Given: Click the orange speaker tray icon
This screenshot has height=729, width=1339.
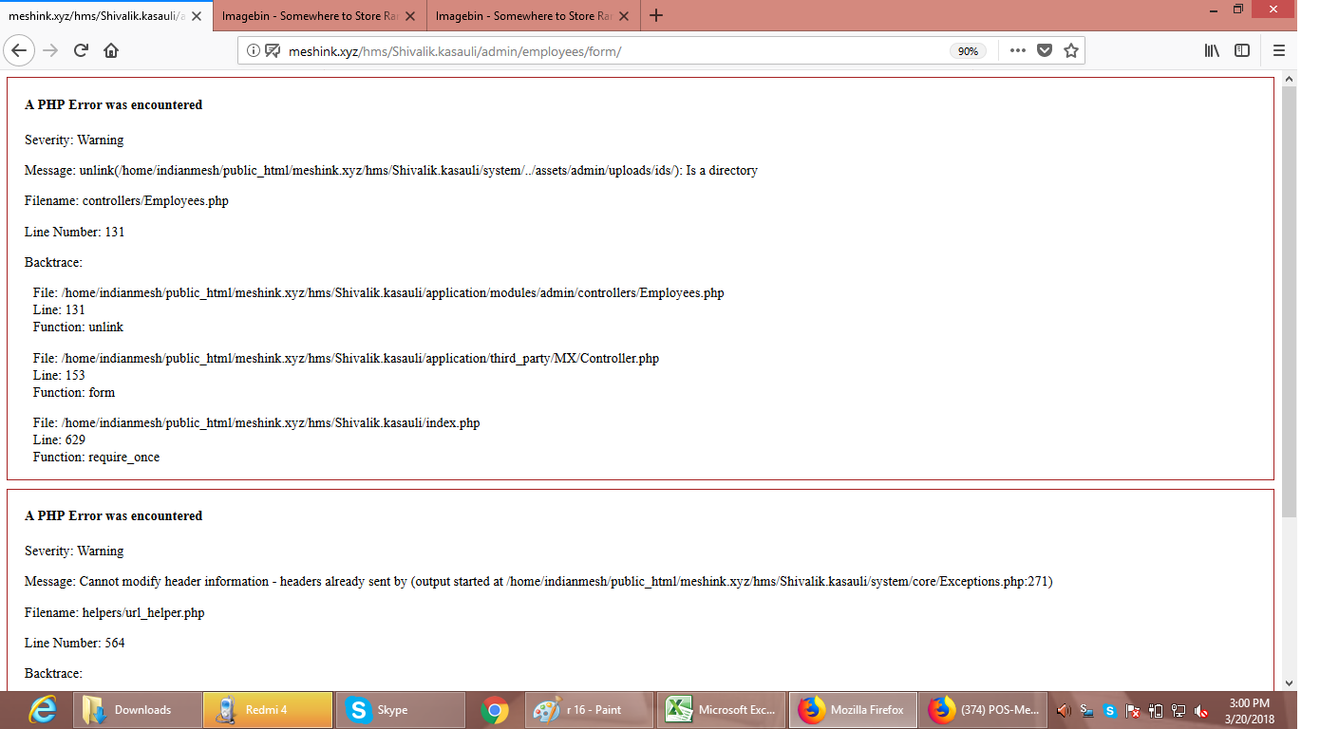Looking at the screenshot, I should point(1064,710).
